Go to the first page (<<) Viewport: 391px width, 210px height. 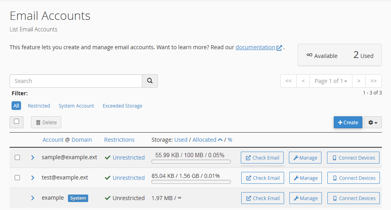click(288, 81)
